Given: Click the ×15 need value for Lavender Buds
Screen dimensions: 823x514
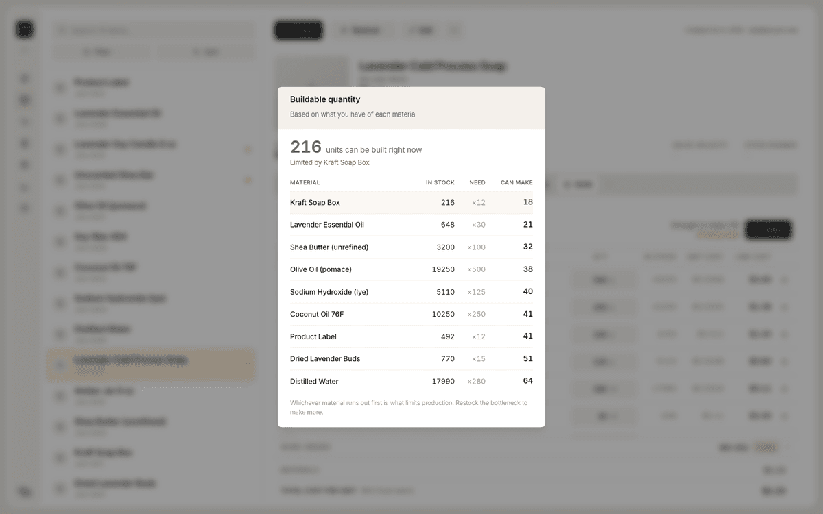Looking at the screenshot, I should [x=479, y=359].
